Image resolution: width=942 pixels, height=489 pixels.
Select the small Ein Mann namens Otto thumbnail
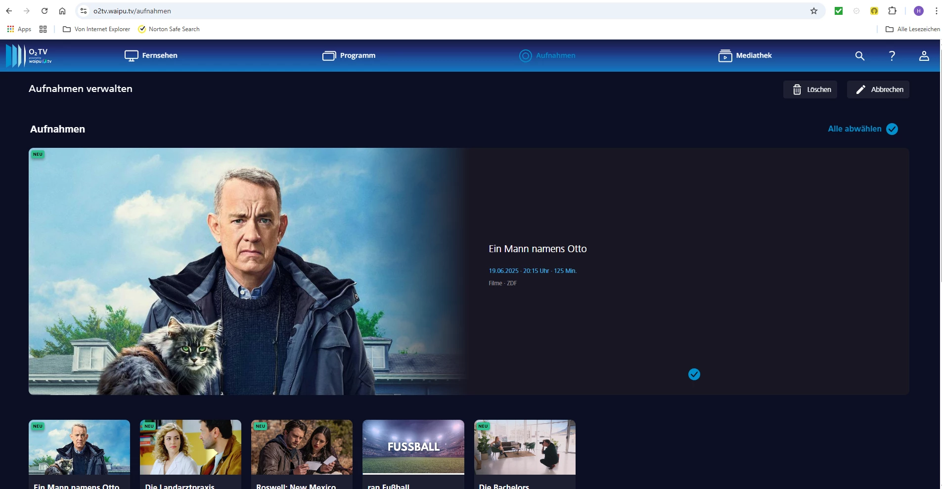tap(79, 447)
